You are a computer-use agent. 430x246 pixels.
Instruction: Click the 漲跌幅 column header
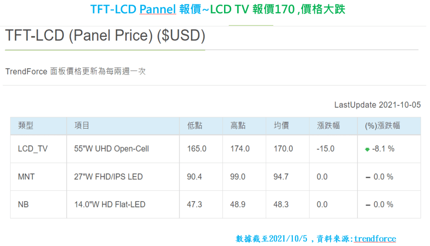328,126
